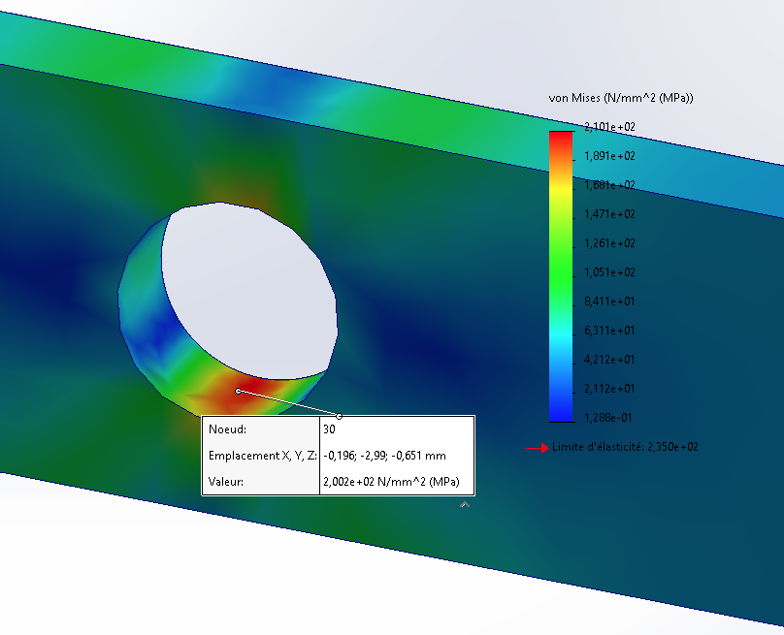784x635 pixels.
Task: Select the maximum legend value 2,101e+02
Action: pyautogui.click(x=609, y=127)
